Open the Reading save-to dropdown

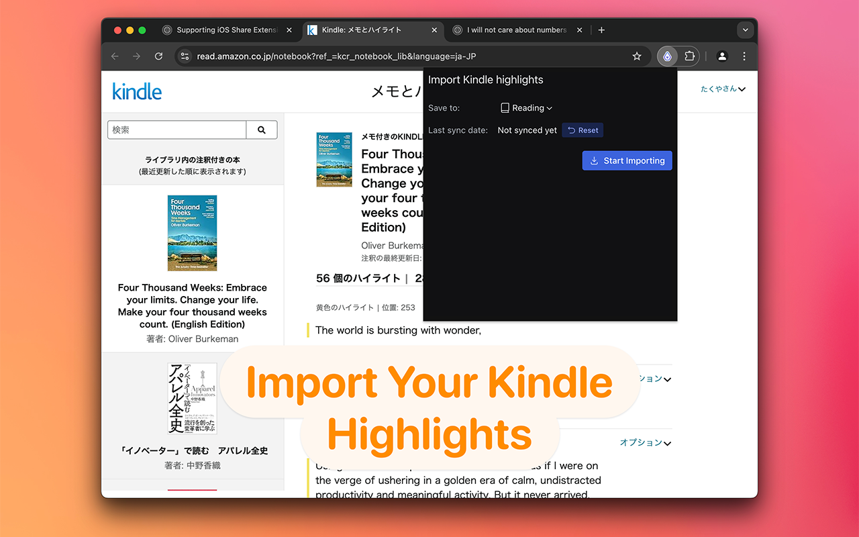point(527,108)
